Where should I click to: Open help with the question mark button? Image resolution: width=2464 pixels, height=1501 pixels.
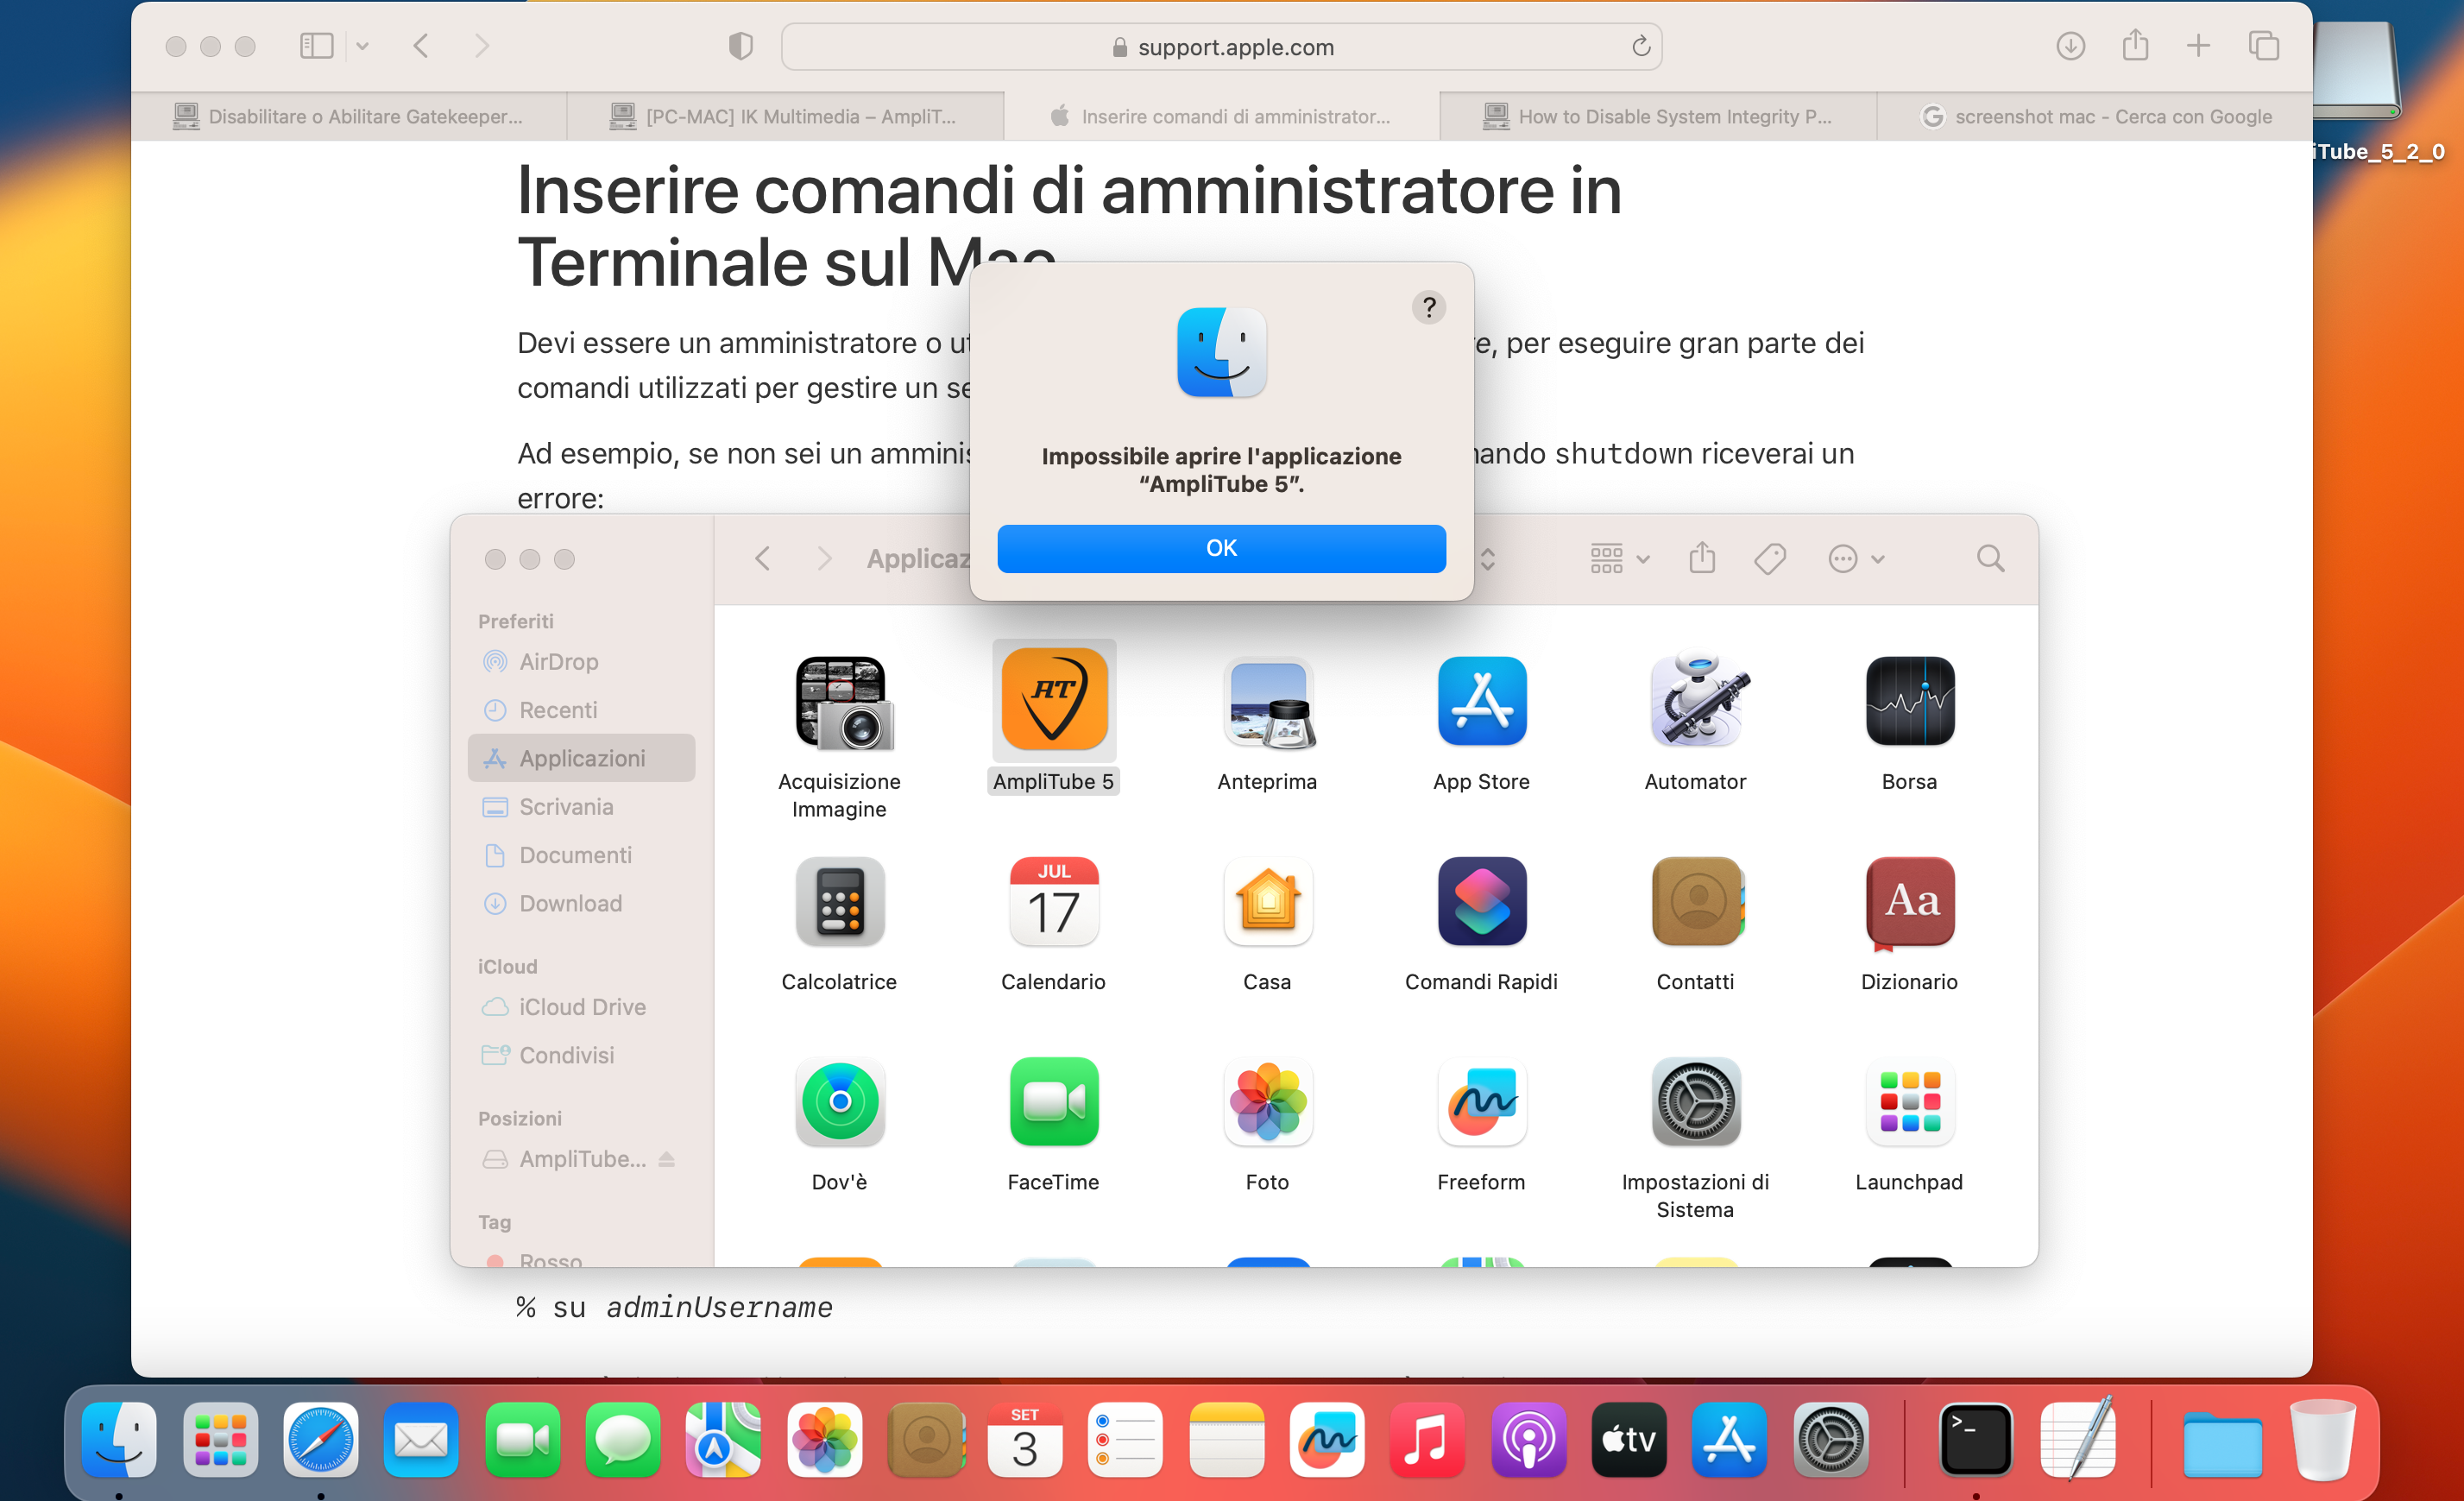click(1429, 307)
